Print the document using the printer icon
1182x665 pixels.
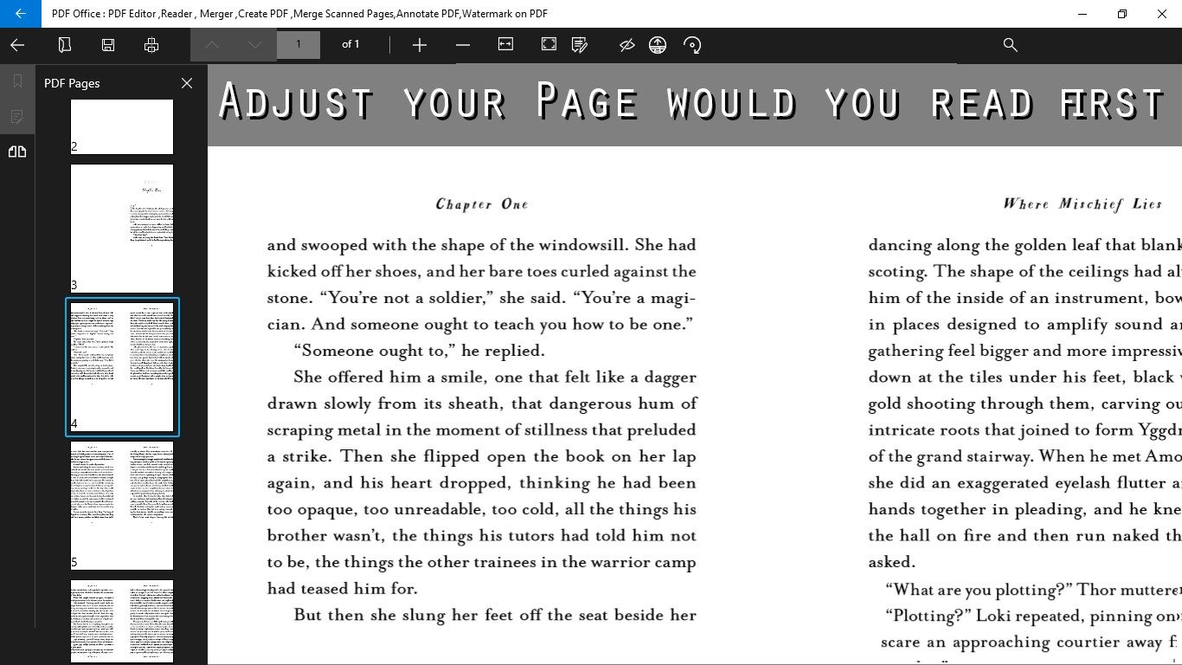(x=151, y=45)
